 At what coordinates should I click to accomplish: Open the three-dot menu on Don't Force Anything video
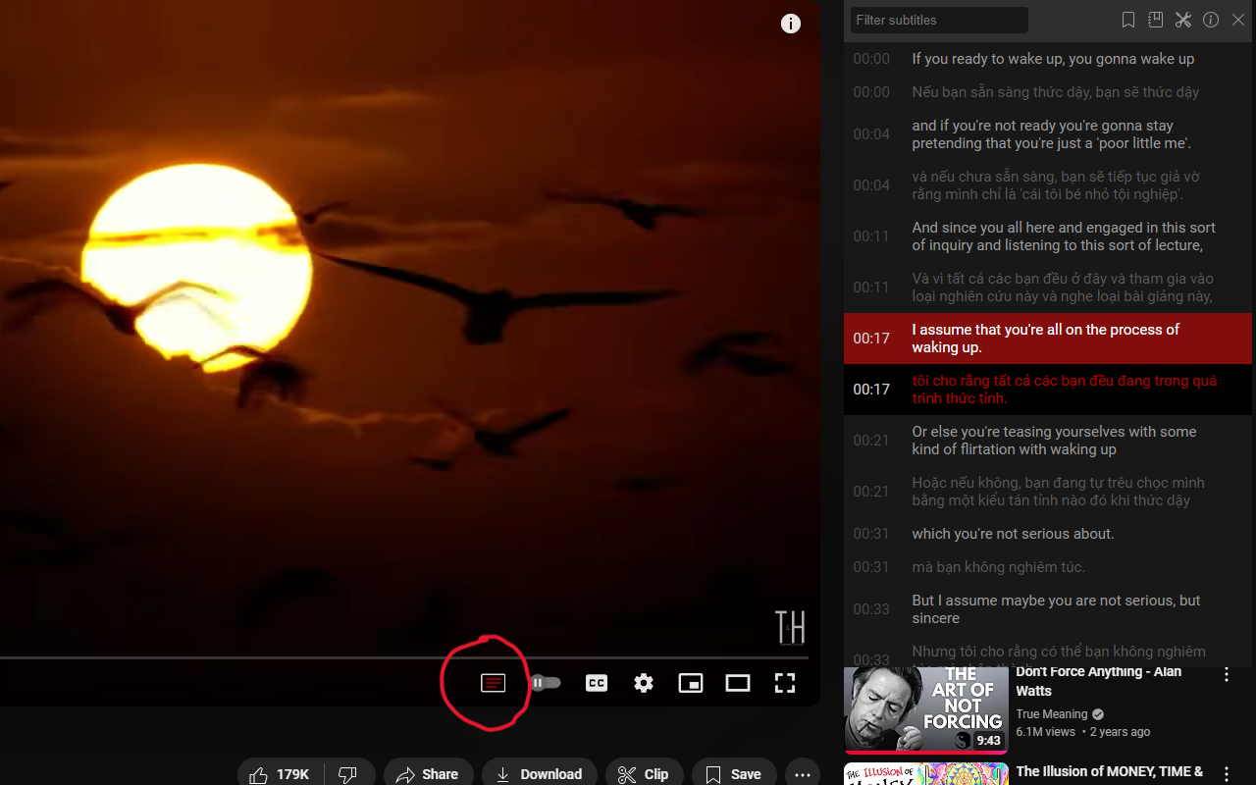coord(1226,674)
